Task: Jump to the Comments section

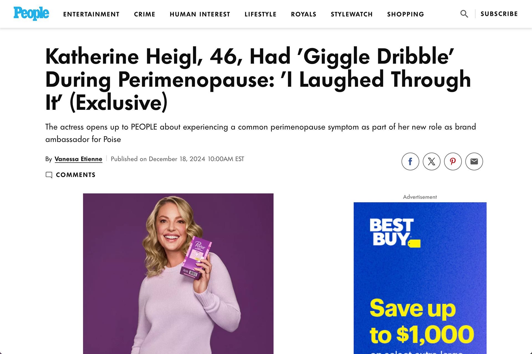Action: pyautogui.click(x=76, y=175)
